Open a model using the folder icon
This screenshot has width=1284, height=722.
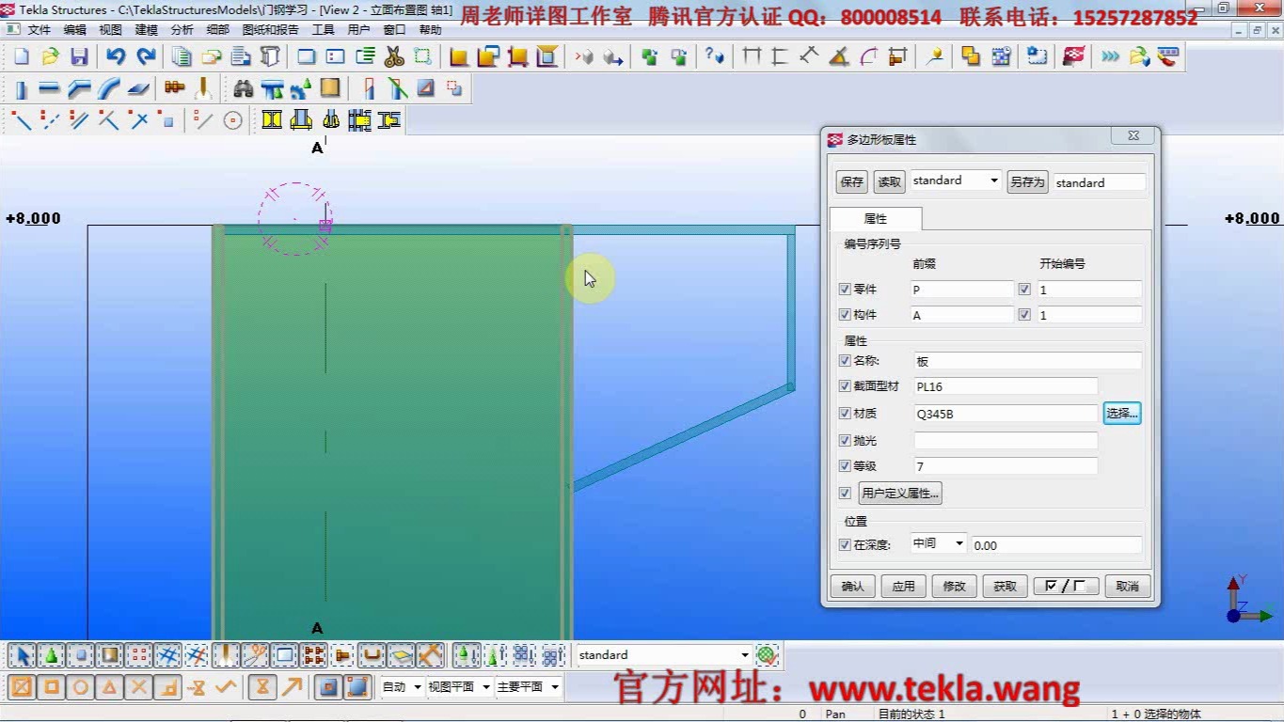tap(50, 57)
